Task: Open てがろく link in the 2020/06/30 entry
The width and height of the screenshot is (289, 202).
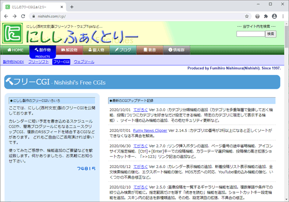Action: pos(141,146)
